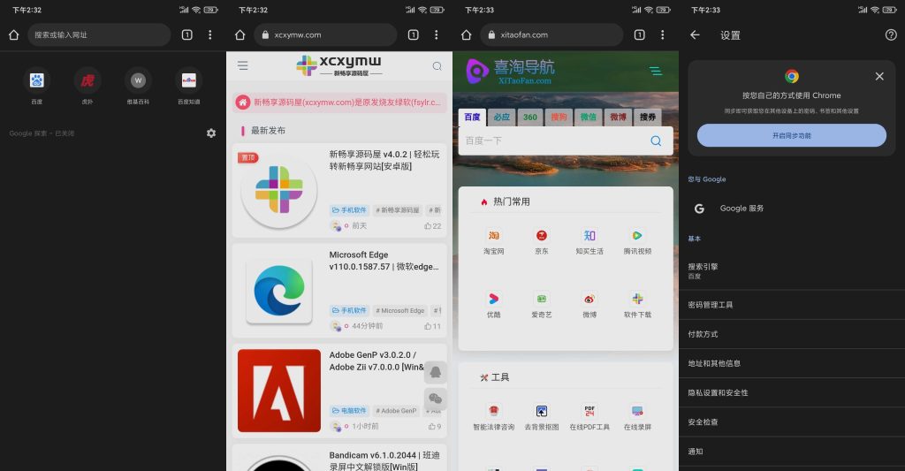Open hamburger menu on xcxymw site
Screen dimensions: 905x471
click(x=242, y=65)
